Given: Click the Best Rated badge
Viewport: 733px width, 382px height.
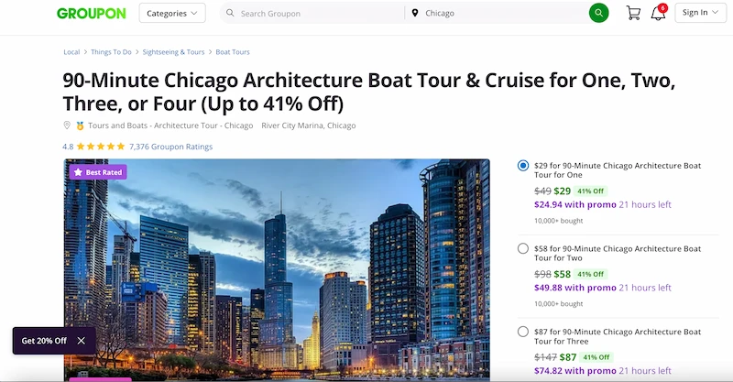Looking at the screenshot, I should click(x=98, y=171).
